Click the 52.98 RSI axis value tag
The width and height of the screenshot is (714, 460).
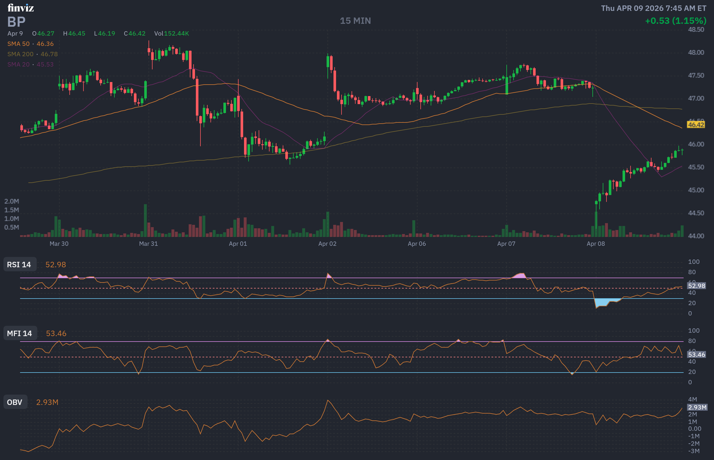tap(697, 286)
